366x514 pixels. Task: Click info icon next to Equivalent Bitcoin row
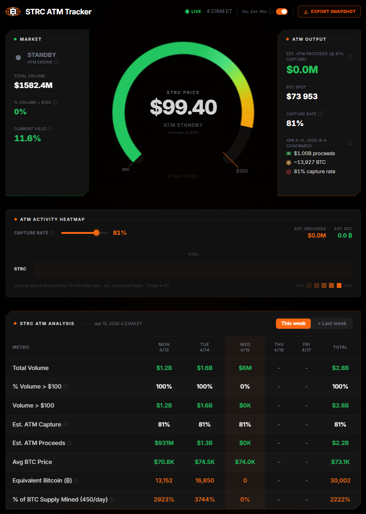pos(76,481)
